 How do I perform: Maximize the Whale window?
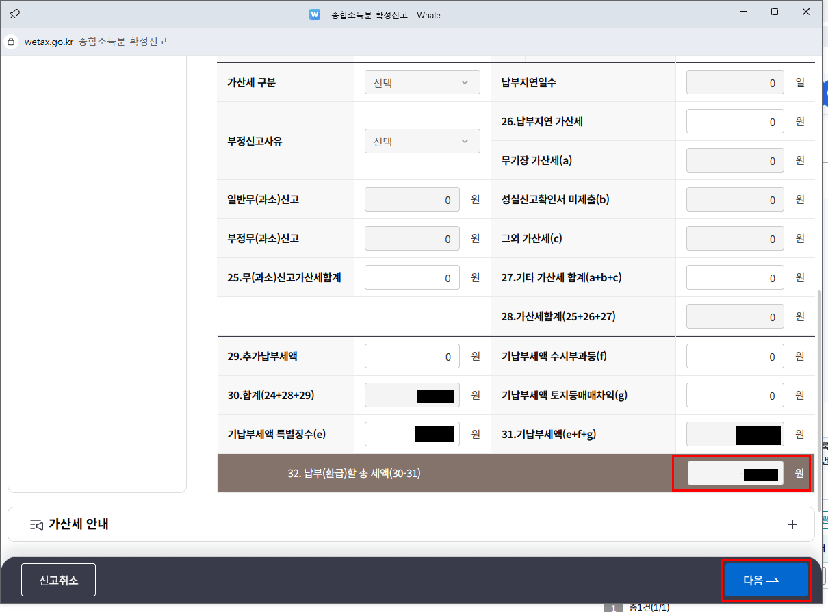775,12
